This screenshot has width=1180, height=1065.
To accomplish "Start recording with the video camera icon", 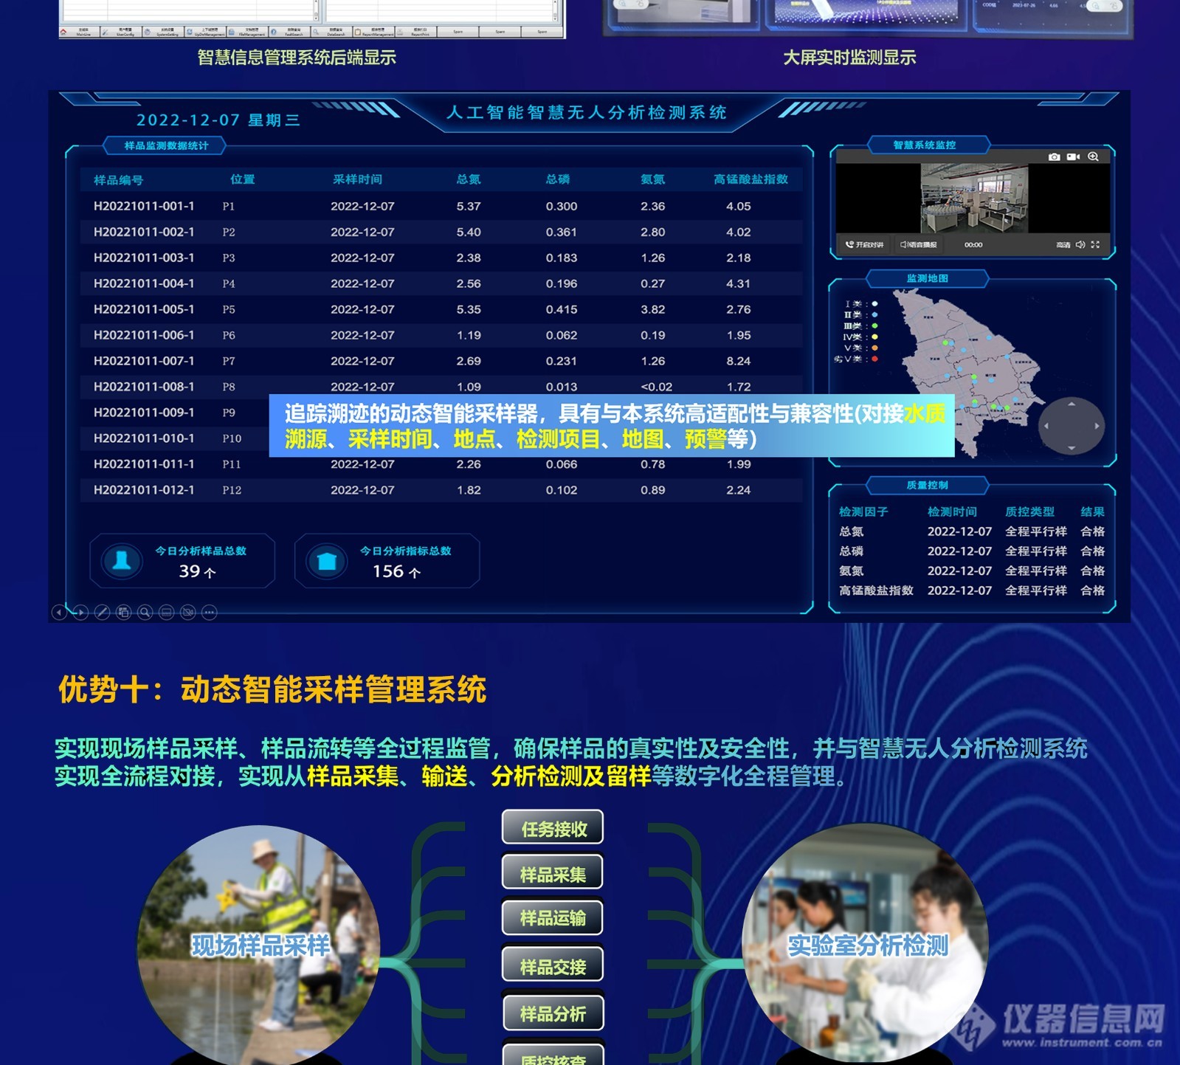I will pyautogui.click(x=1073, y=156).
